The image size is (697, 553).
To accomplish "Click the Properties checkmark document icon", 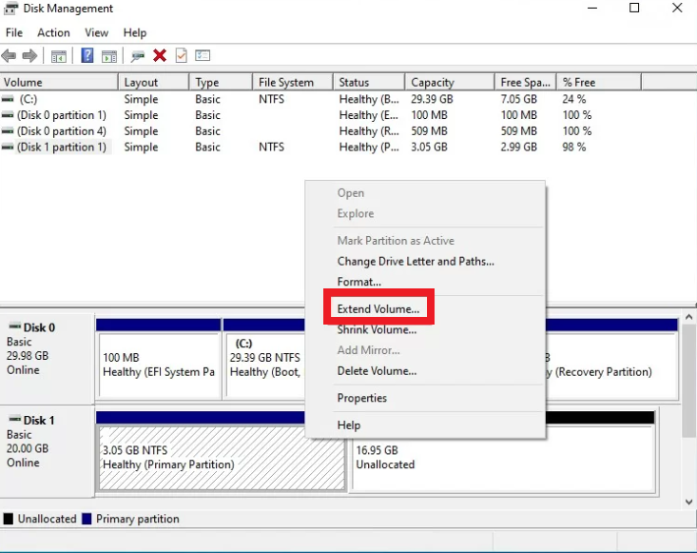I will (182, 55).
